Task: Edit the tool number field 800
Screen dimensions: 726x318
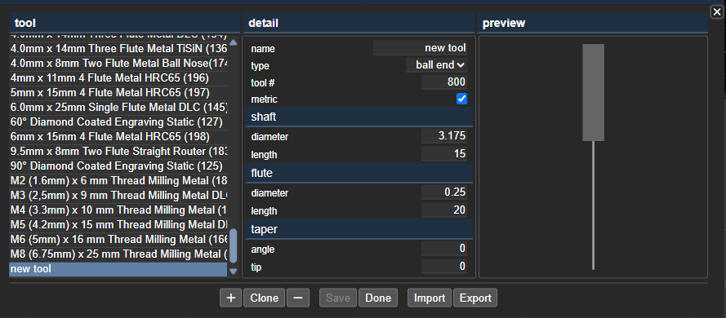Action: [x=444, y=82]
